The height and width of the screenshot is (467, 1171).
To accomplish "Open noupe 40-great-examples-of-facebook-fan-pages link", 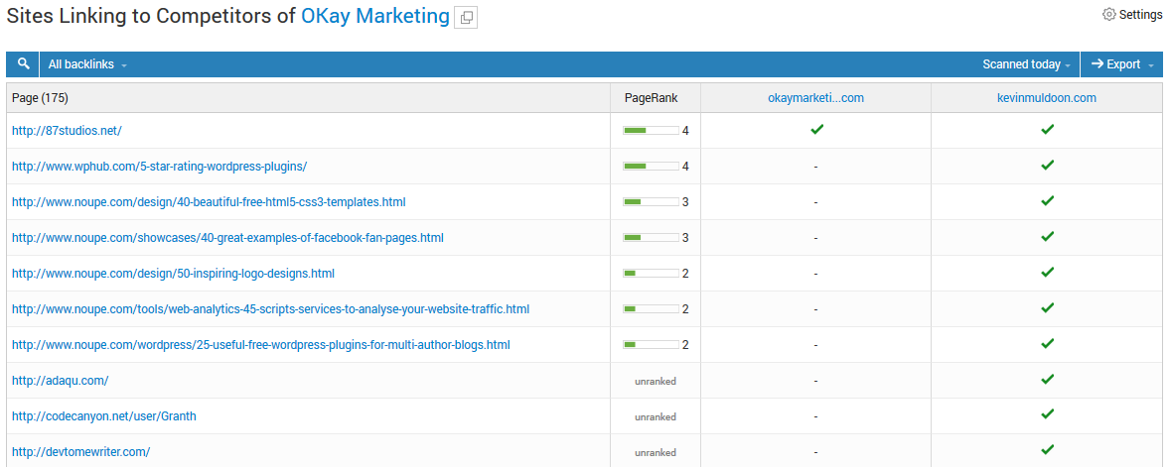I will [227, 238].
